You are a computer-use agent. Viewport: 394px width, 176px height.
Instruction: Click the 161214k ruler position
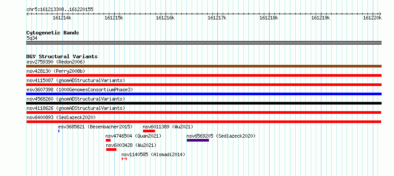[x=62, y=18]
